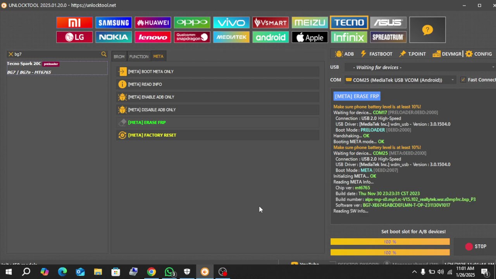Screen dimensions: 496x279
Task: Launch Google Chrome from the taskbar
Action: [x=151, y=272]
